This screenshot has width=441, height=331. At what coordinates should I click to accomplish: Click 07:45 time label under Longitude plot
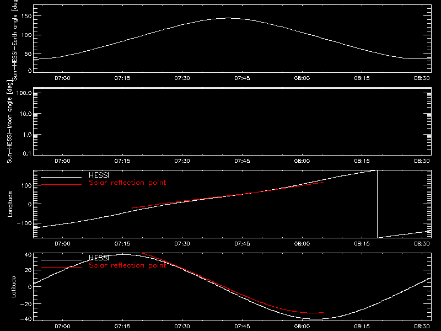point(242,243)
